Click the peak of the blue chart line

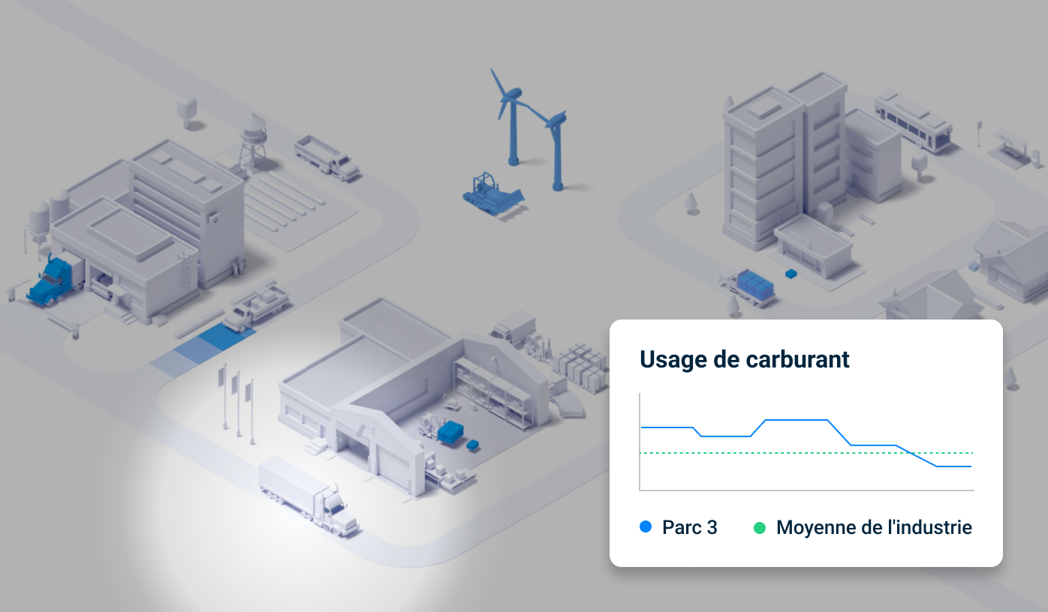[x=794, y=420]
